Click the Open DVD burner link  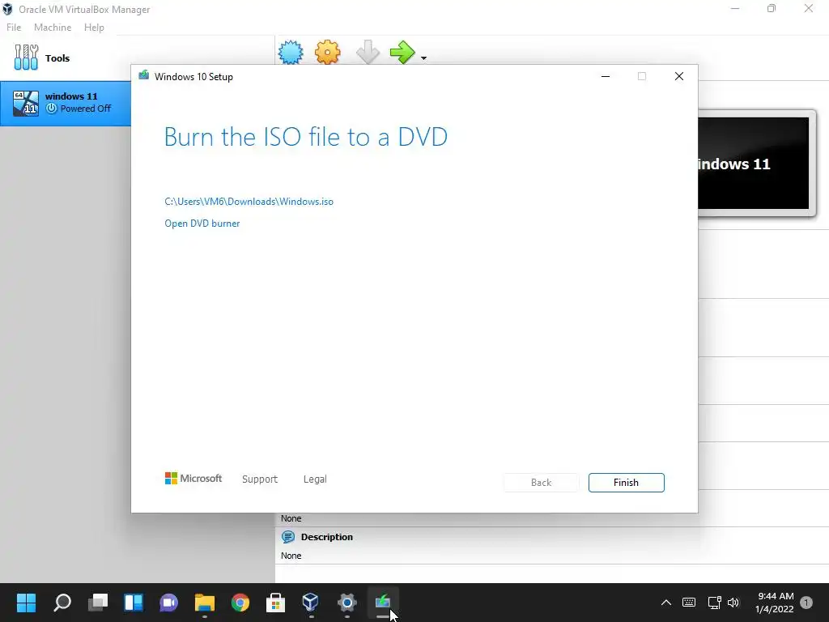click(202, 224)
